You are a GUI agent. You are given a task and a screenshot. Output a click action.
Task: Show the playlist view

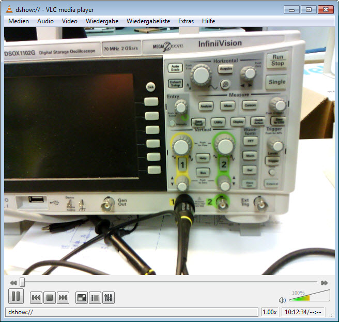[x=95, y=298]
